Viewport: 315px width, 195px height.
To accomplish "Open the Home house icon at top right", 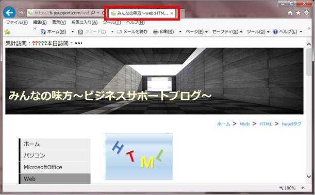I will (x=290, y=13).
